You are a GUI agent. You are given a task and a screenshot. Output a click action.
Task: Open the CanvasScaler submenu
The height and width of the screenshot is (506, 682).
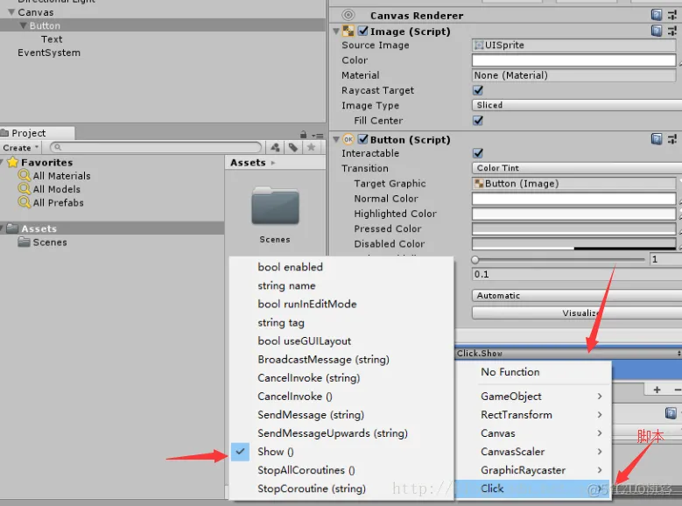click(x=533, y=452)
